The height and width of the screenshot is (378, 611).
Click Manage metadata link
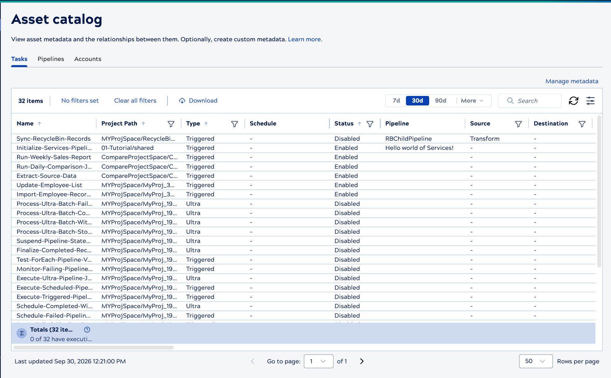572,81
